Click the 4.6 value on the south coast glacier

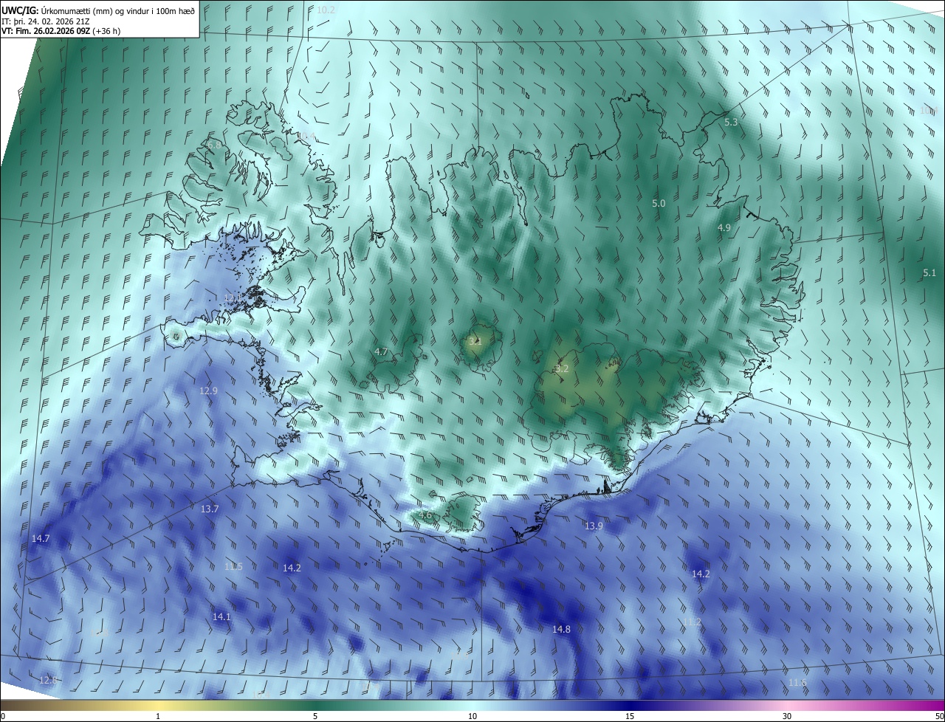point(425,515)
